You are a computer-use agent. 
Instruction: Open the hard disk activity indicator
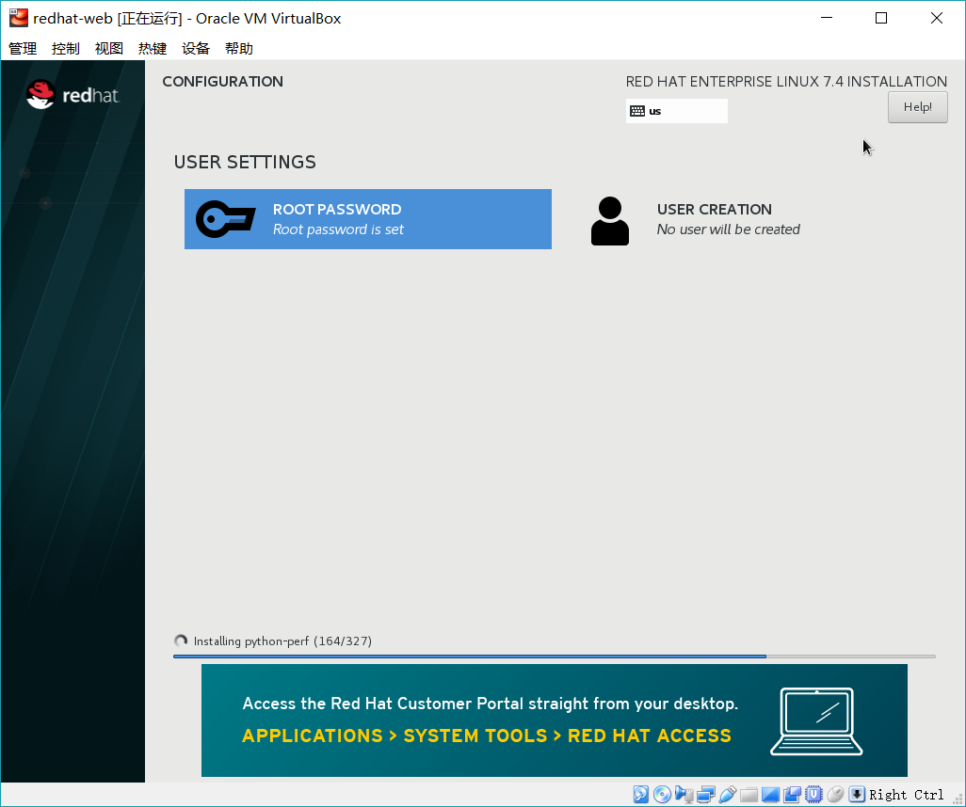click(641, 794)
